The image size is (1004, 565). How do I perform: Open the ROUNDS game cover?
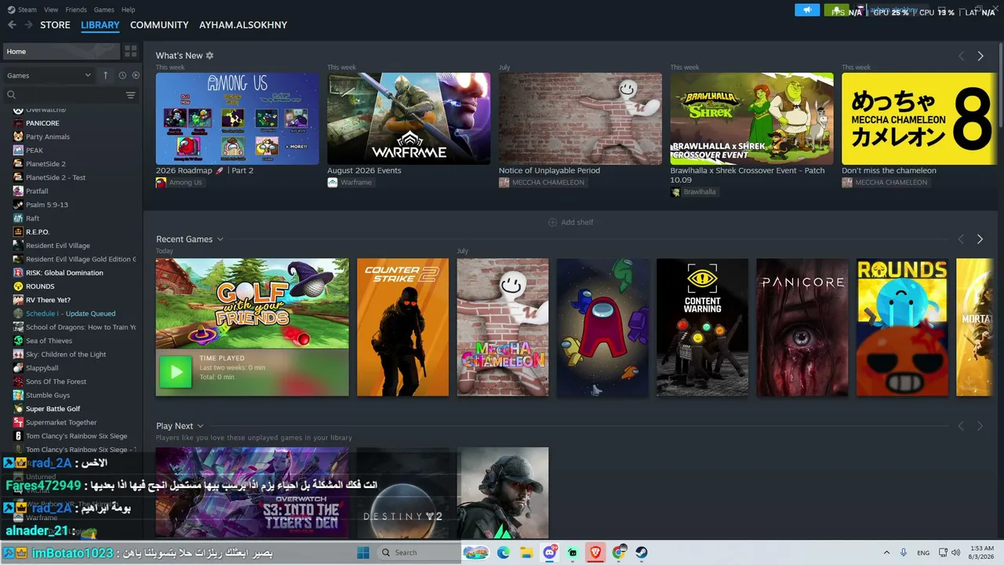[x=902, y=327]
